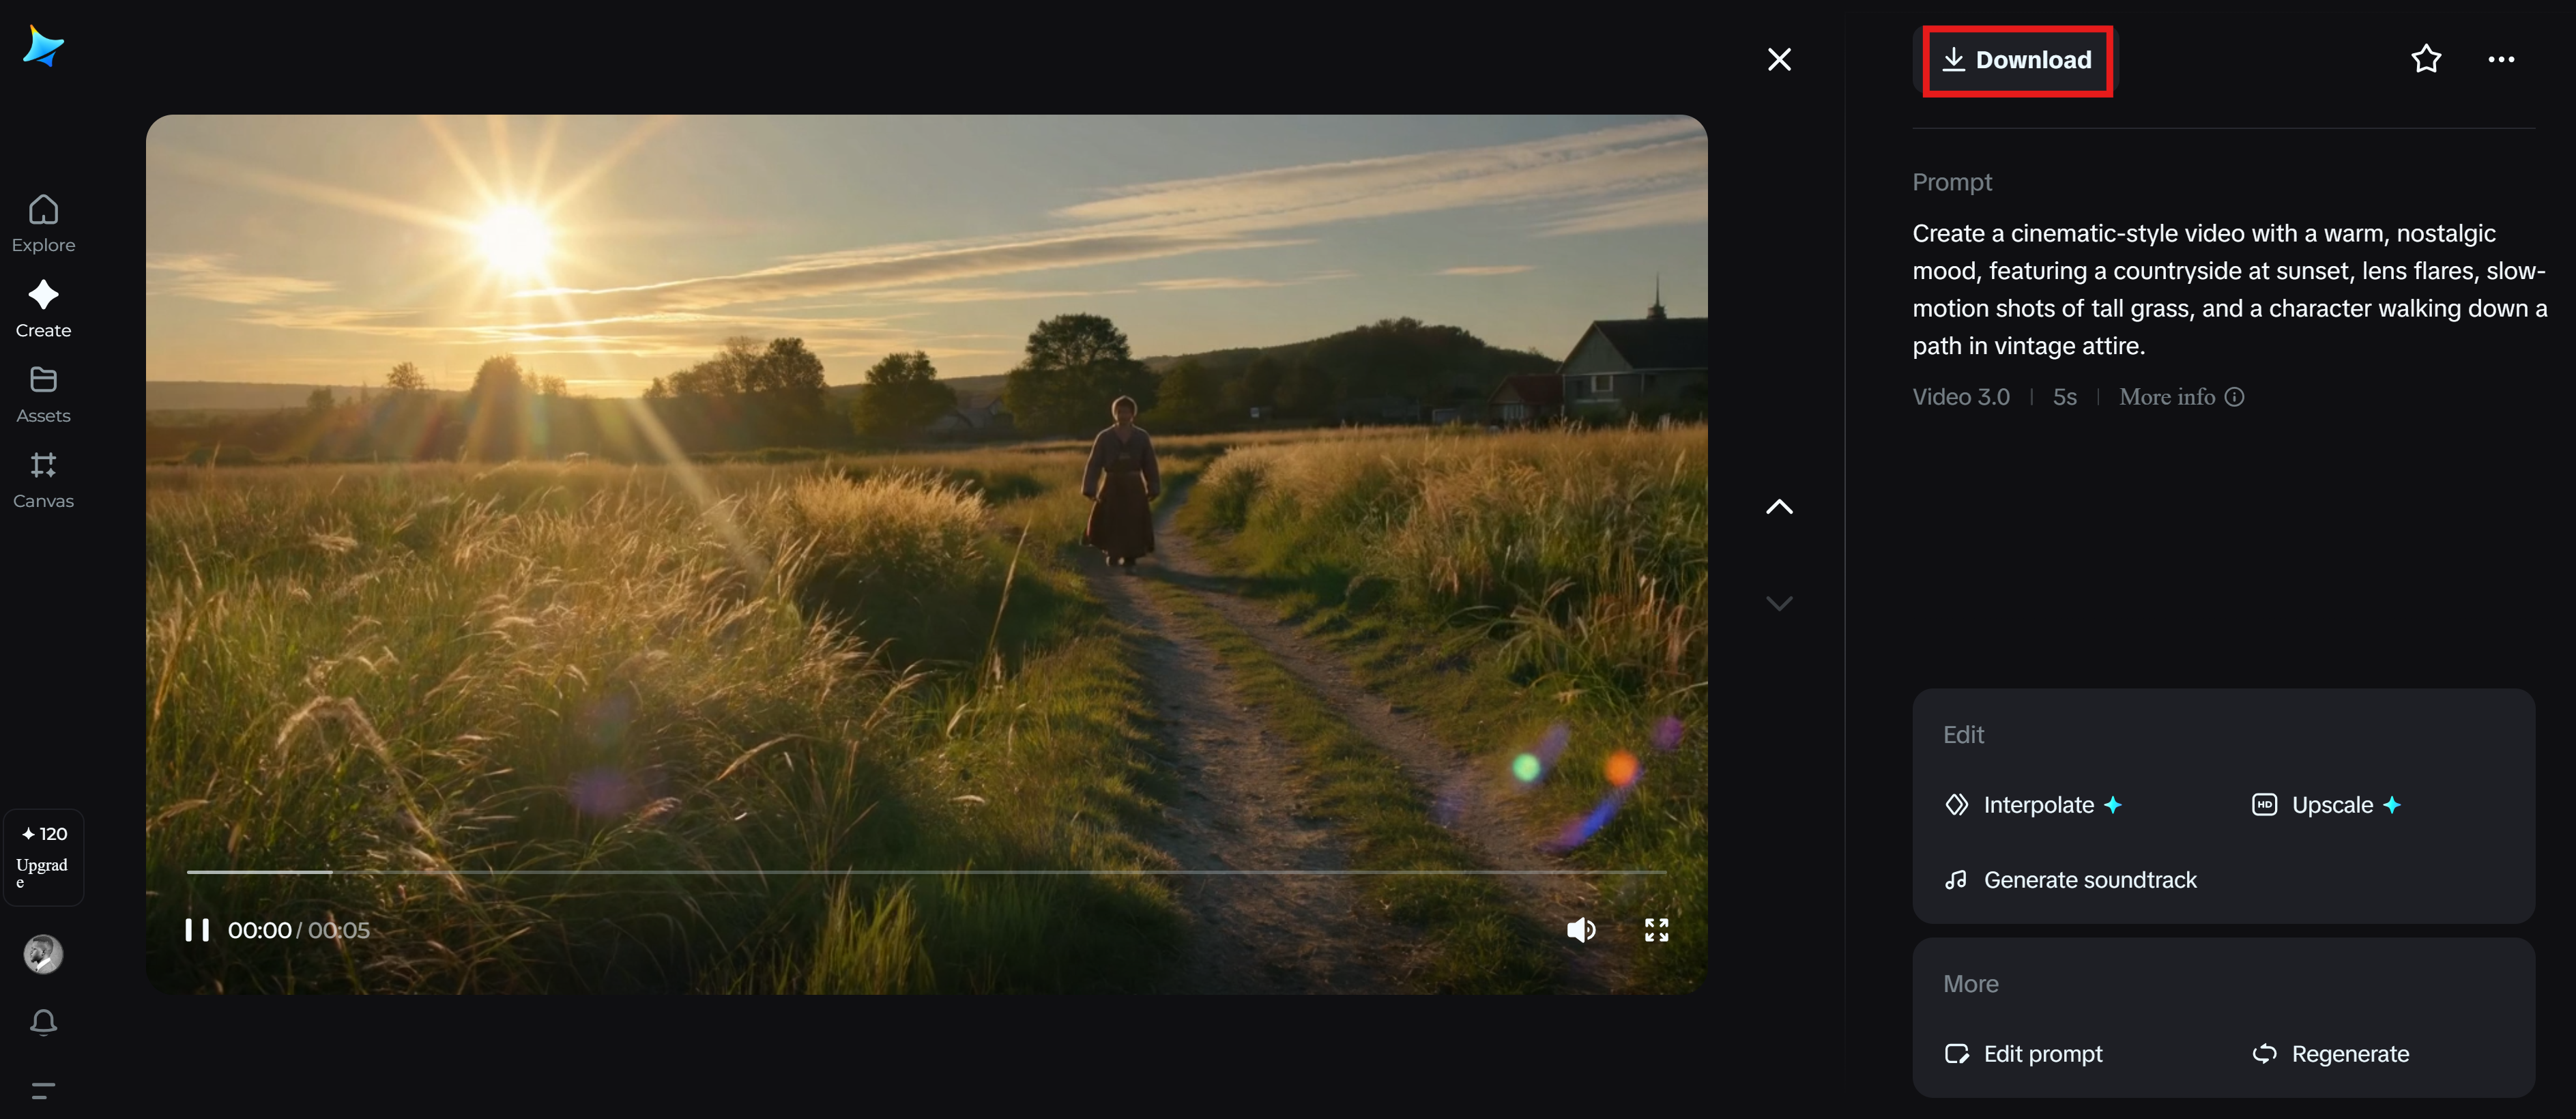Mute the video volume
This screenshot has width=2576, height=1119.
tap(1580, 930)
